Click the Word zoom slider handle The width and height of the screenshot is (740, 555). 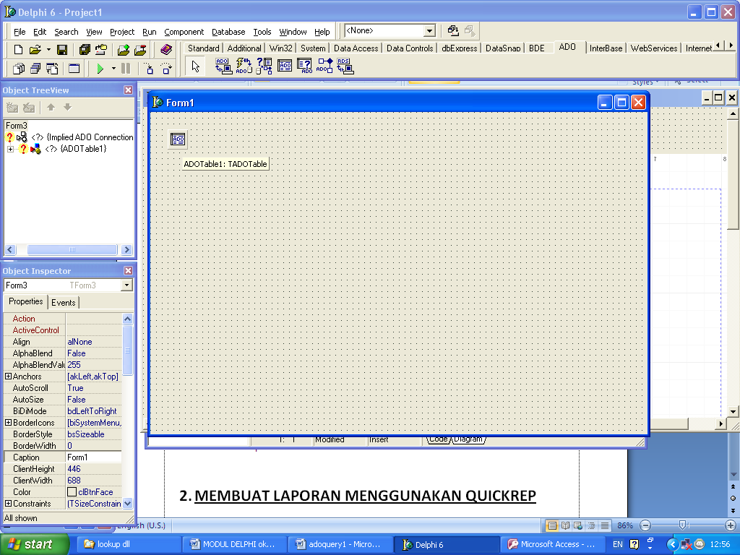pyautogui.click(x=682, y=525)
